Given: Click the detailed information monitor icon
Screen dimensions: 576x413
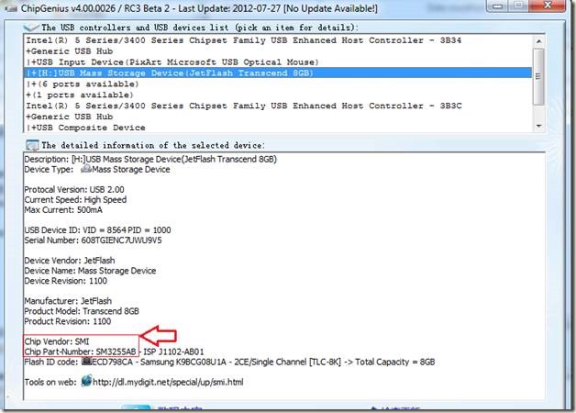Looking at the screenshot, I should 32,145.
